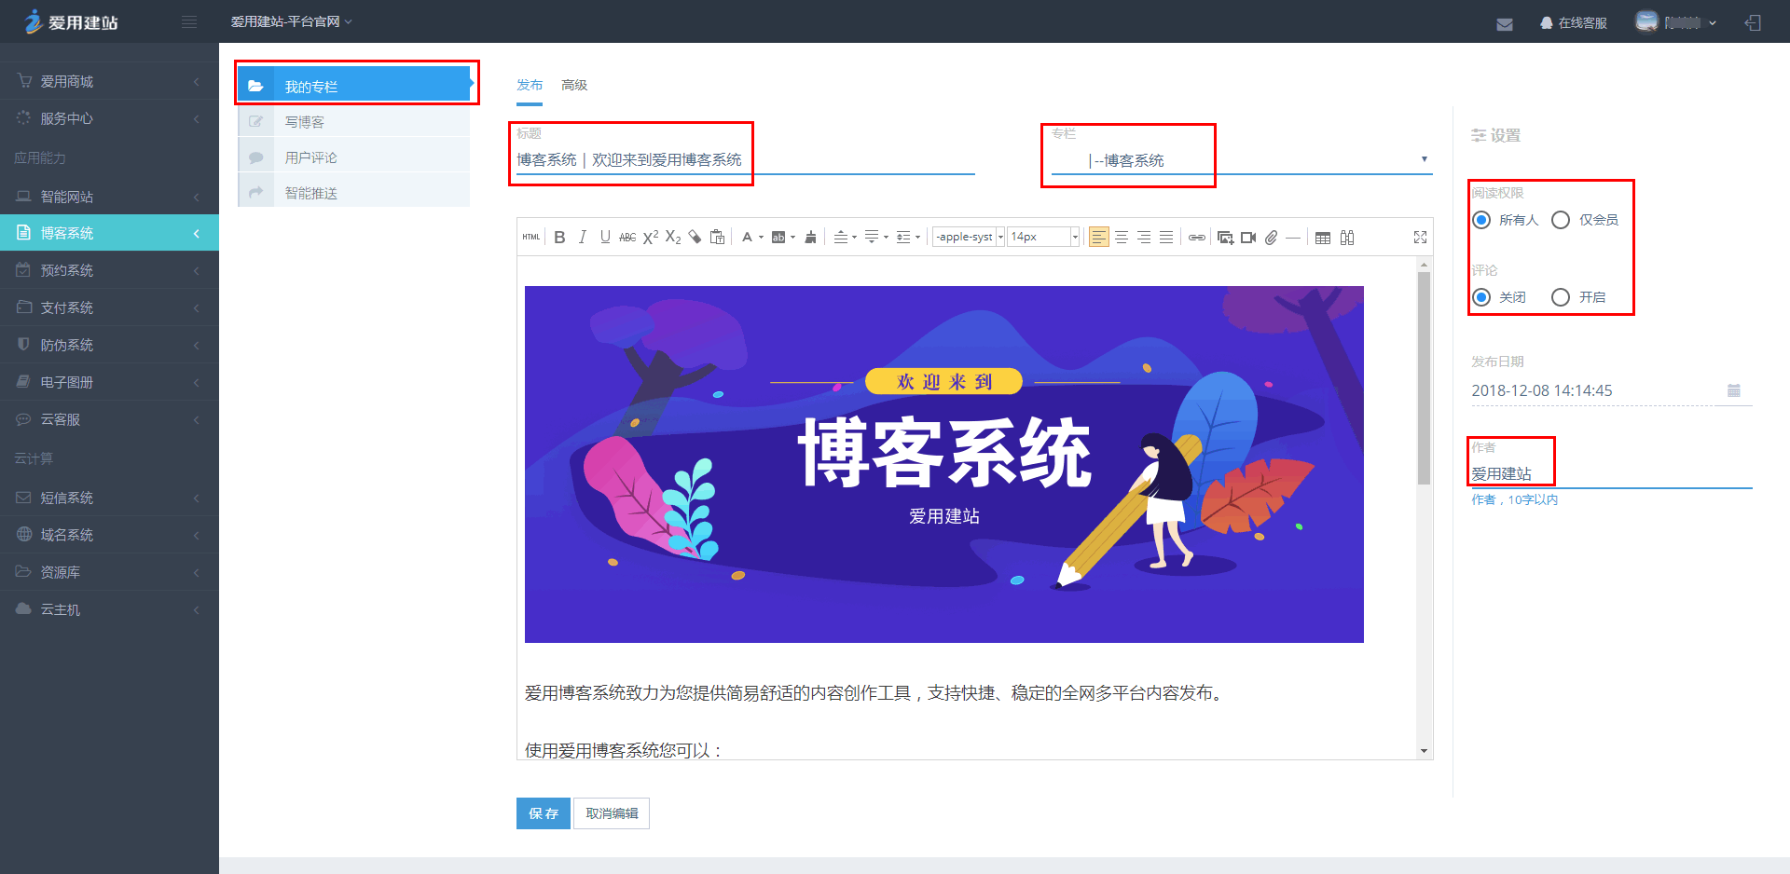
Task: Click the editor vertical scrollbar thumb
Action: (1424, 377)
